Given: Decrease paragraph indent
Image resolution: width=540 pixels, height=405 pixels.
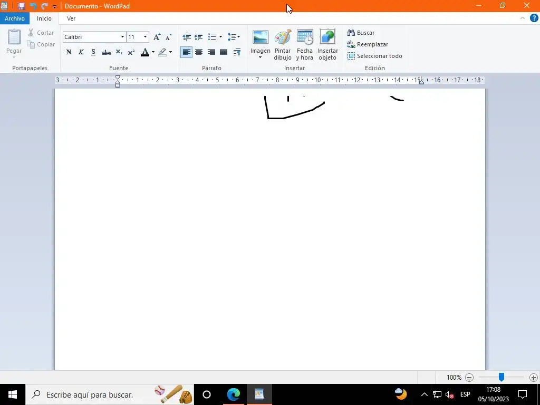Looking at the screenshot, I should pos(187,36).
